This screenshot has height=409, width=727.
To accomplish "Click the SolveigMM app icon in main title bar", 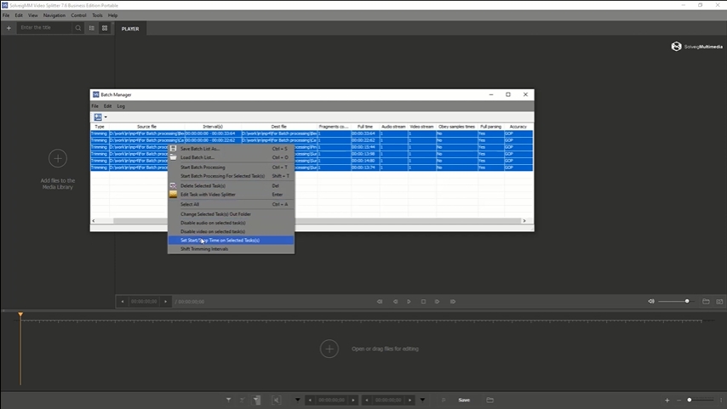I will click(4, 5).
